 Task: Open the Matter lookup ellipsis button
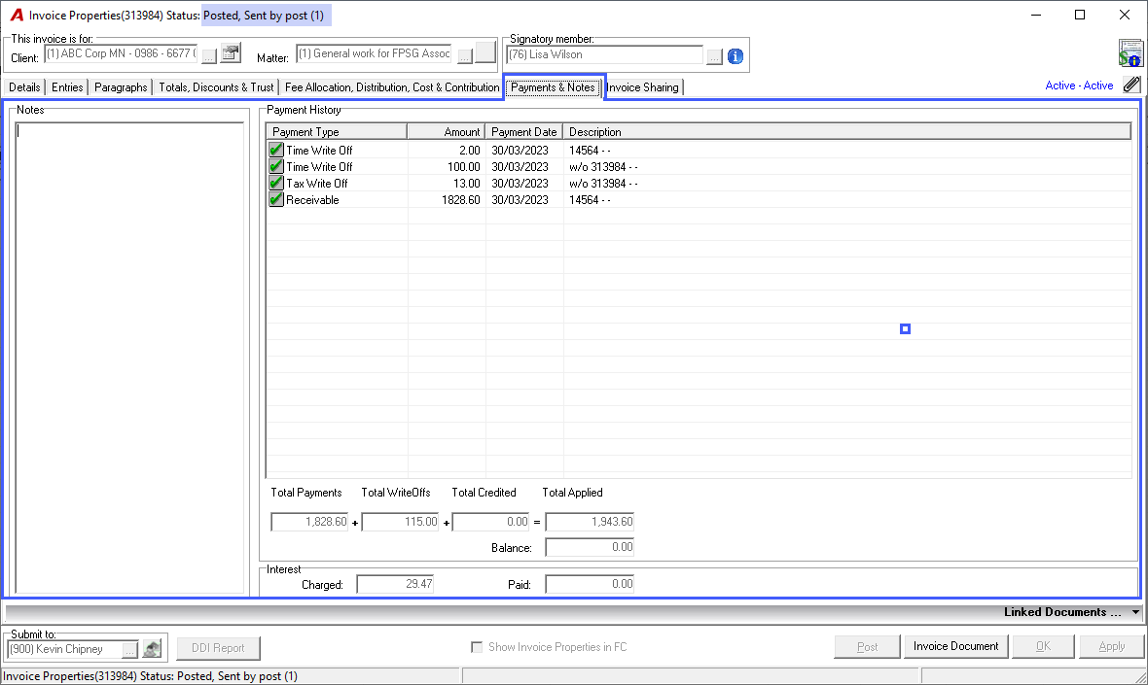(465, 55)
